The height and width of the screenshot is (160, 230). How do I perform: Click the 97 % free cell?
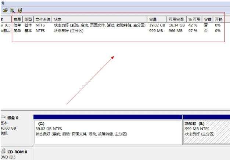[193, 31]
